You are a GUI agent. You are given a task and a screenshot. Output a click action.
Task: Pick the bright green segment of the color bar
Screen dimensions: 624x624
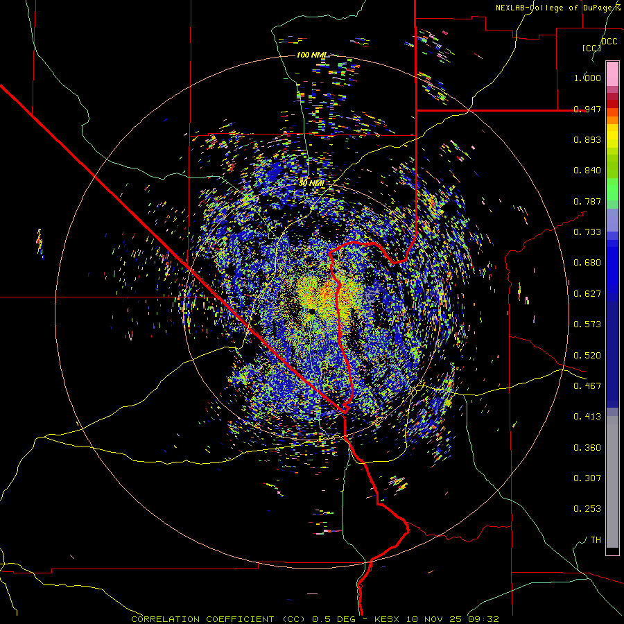(612, 189)
